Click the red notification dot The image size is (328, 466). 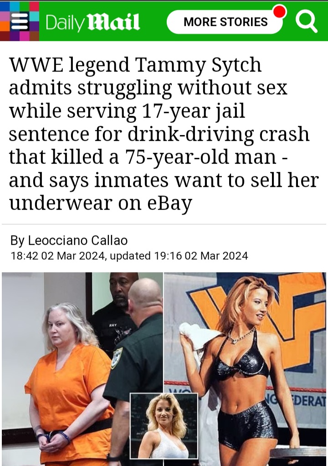[280, 11]
